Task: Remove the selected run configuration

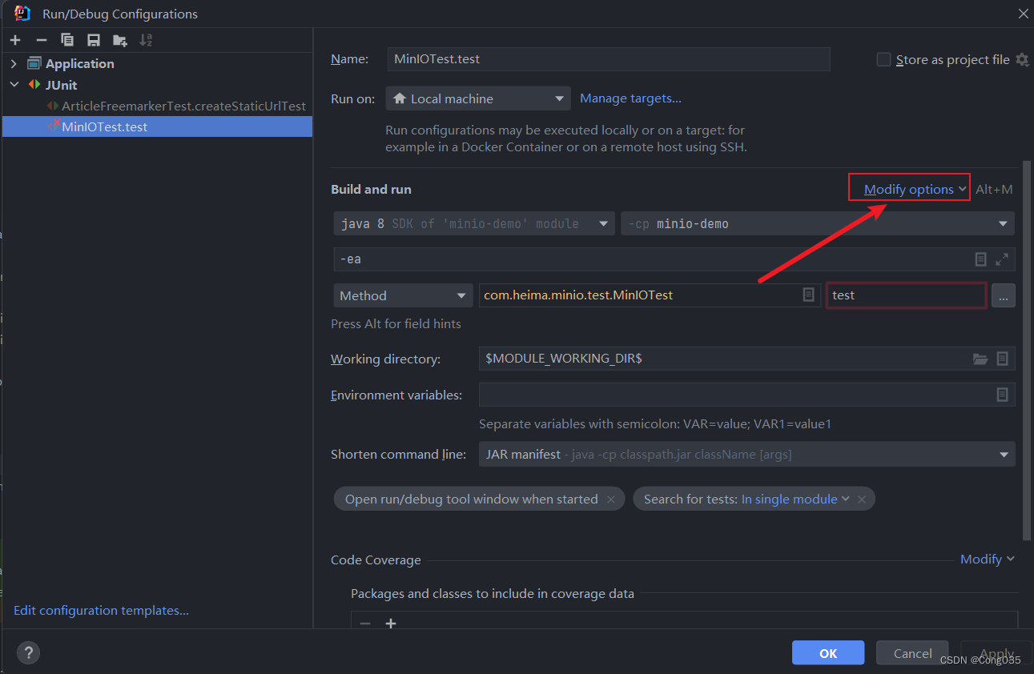Action: click(x=41, y=39)
